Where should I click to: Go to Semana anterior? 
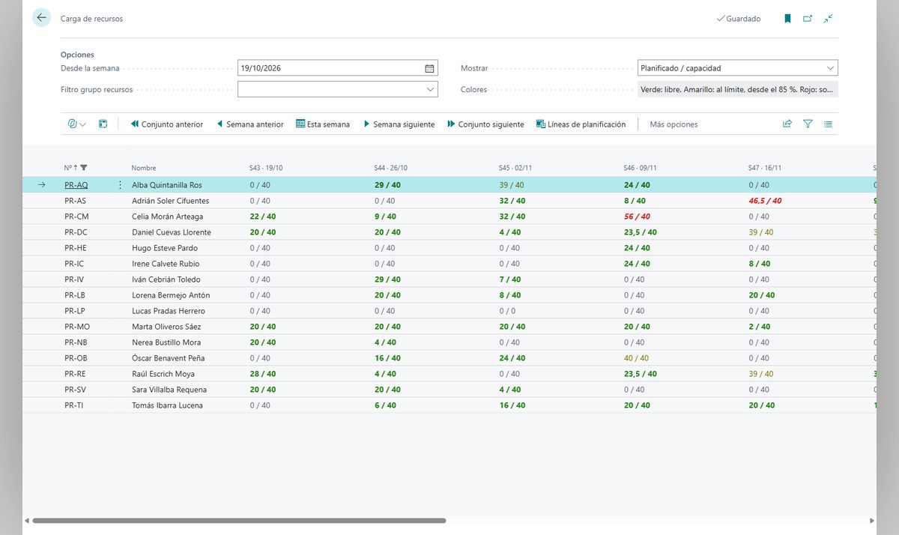tap(250, 124)
